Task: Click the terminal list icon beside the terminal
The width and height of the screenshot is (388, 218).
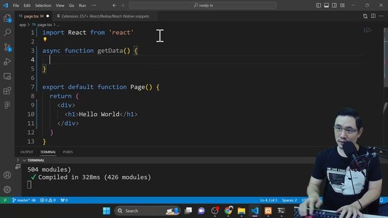Action: [18, 167]
